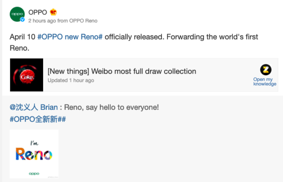Click the crown membership icon beside OPPO
The image size is (283, 182).
pyautogui.click(x=54, y=12)
